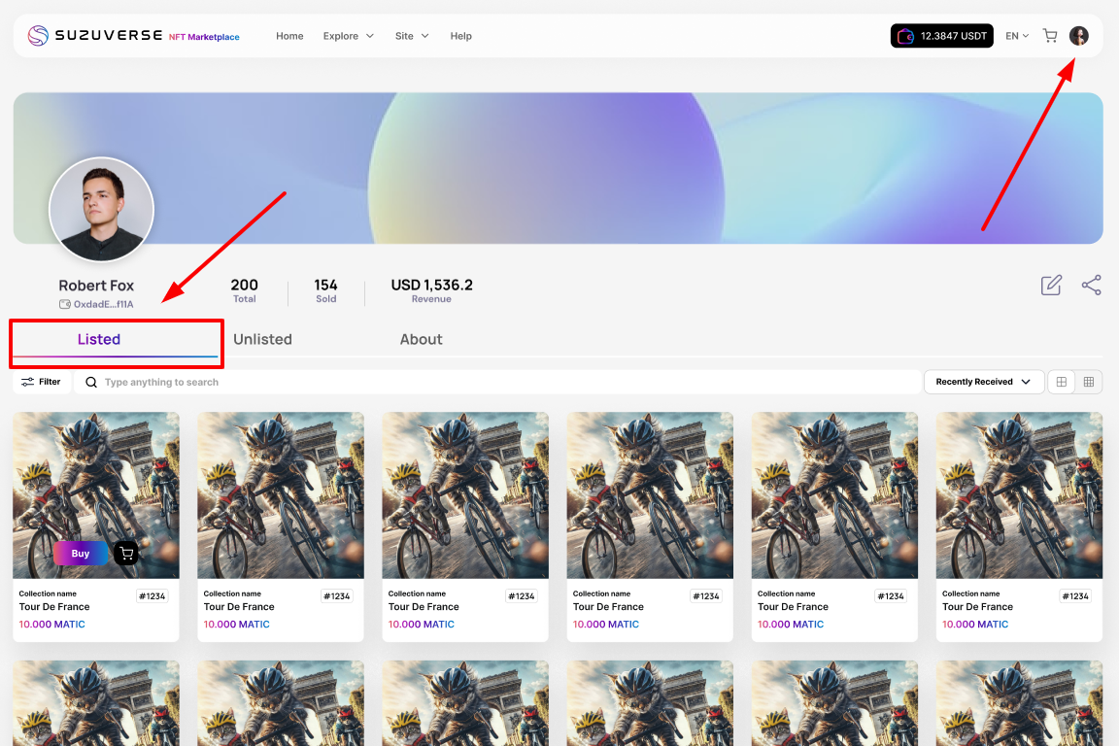Click the wallet balance 12.3847 USDT badge
Viewport: 1119px width, 746px height.
click(941, 36)
